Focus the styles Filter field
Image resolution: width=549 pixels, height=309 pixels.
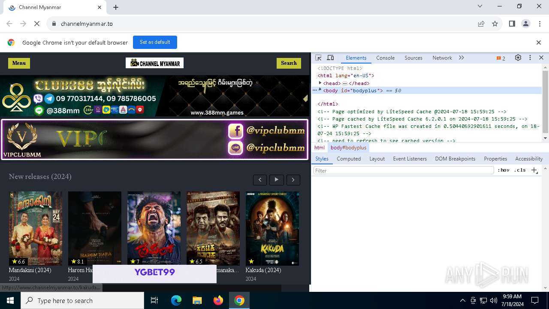pyautogui.click(x=404, y=170)
